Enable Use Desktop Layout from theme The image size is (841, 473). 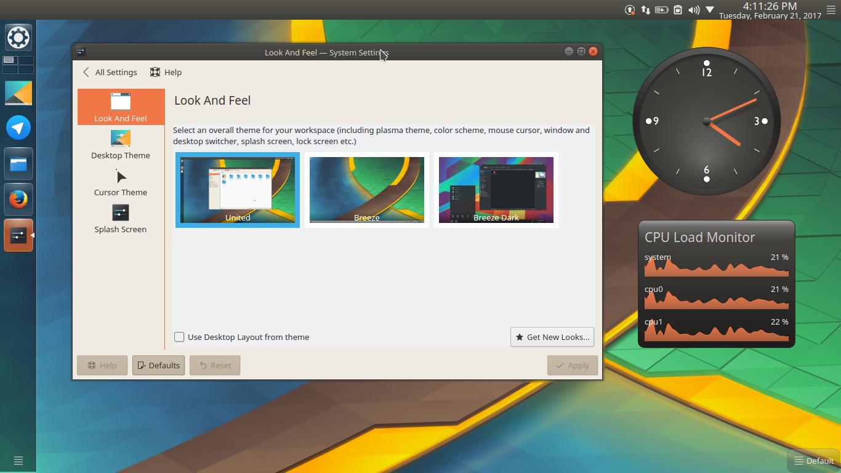point(179,337)
